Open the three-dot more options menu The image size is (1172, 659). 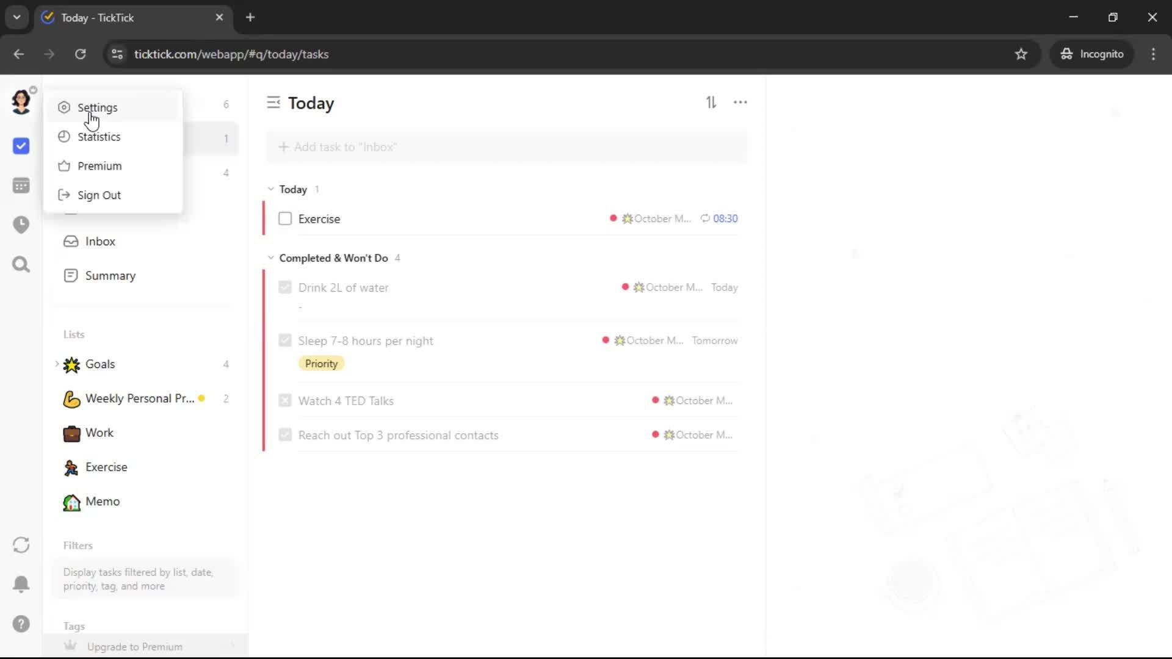pos(740,103)
